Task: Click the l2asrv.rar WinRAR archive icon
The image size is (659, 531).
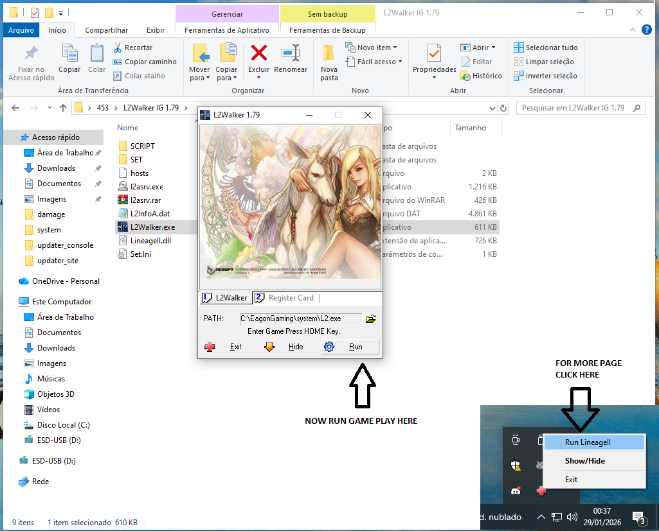Action: [x=123, y=200]
